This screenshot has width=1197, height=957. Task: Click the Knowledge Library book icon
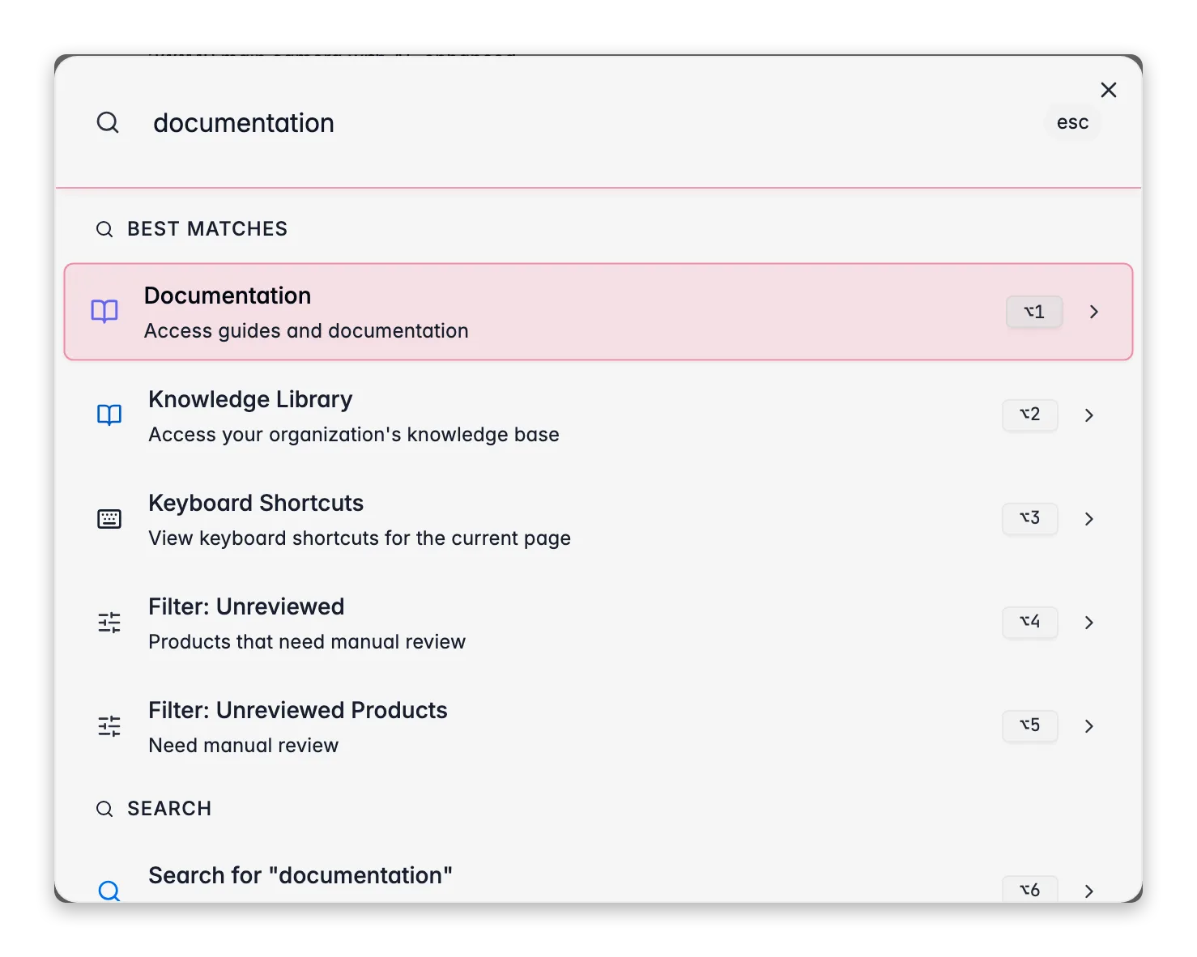point(109,415)
